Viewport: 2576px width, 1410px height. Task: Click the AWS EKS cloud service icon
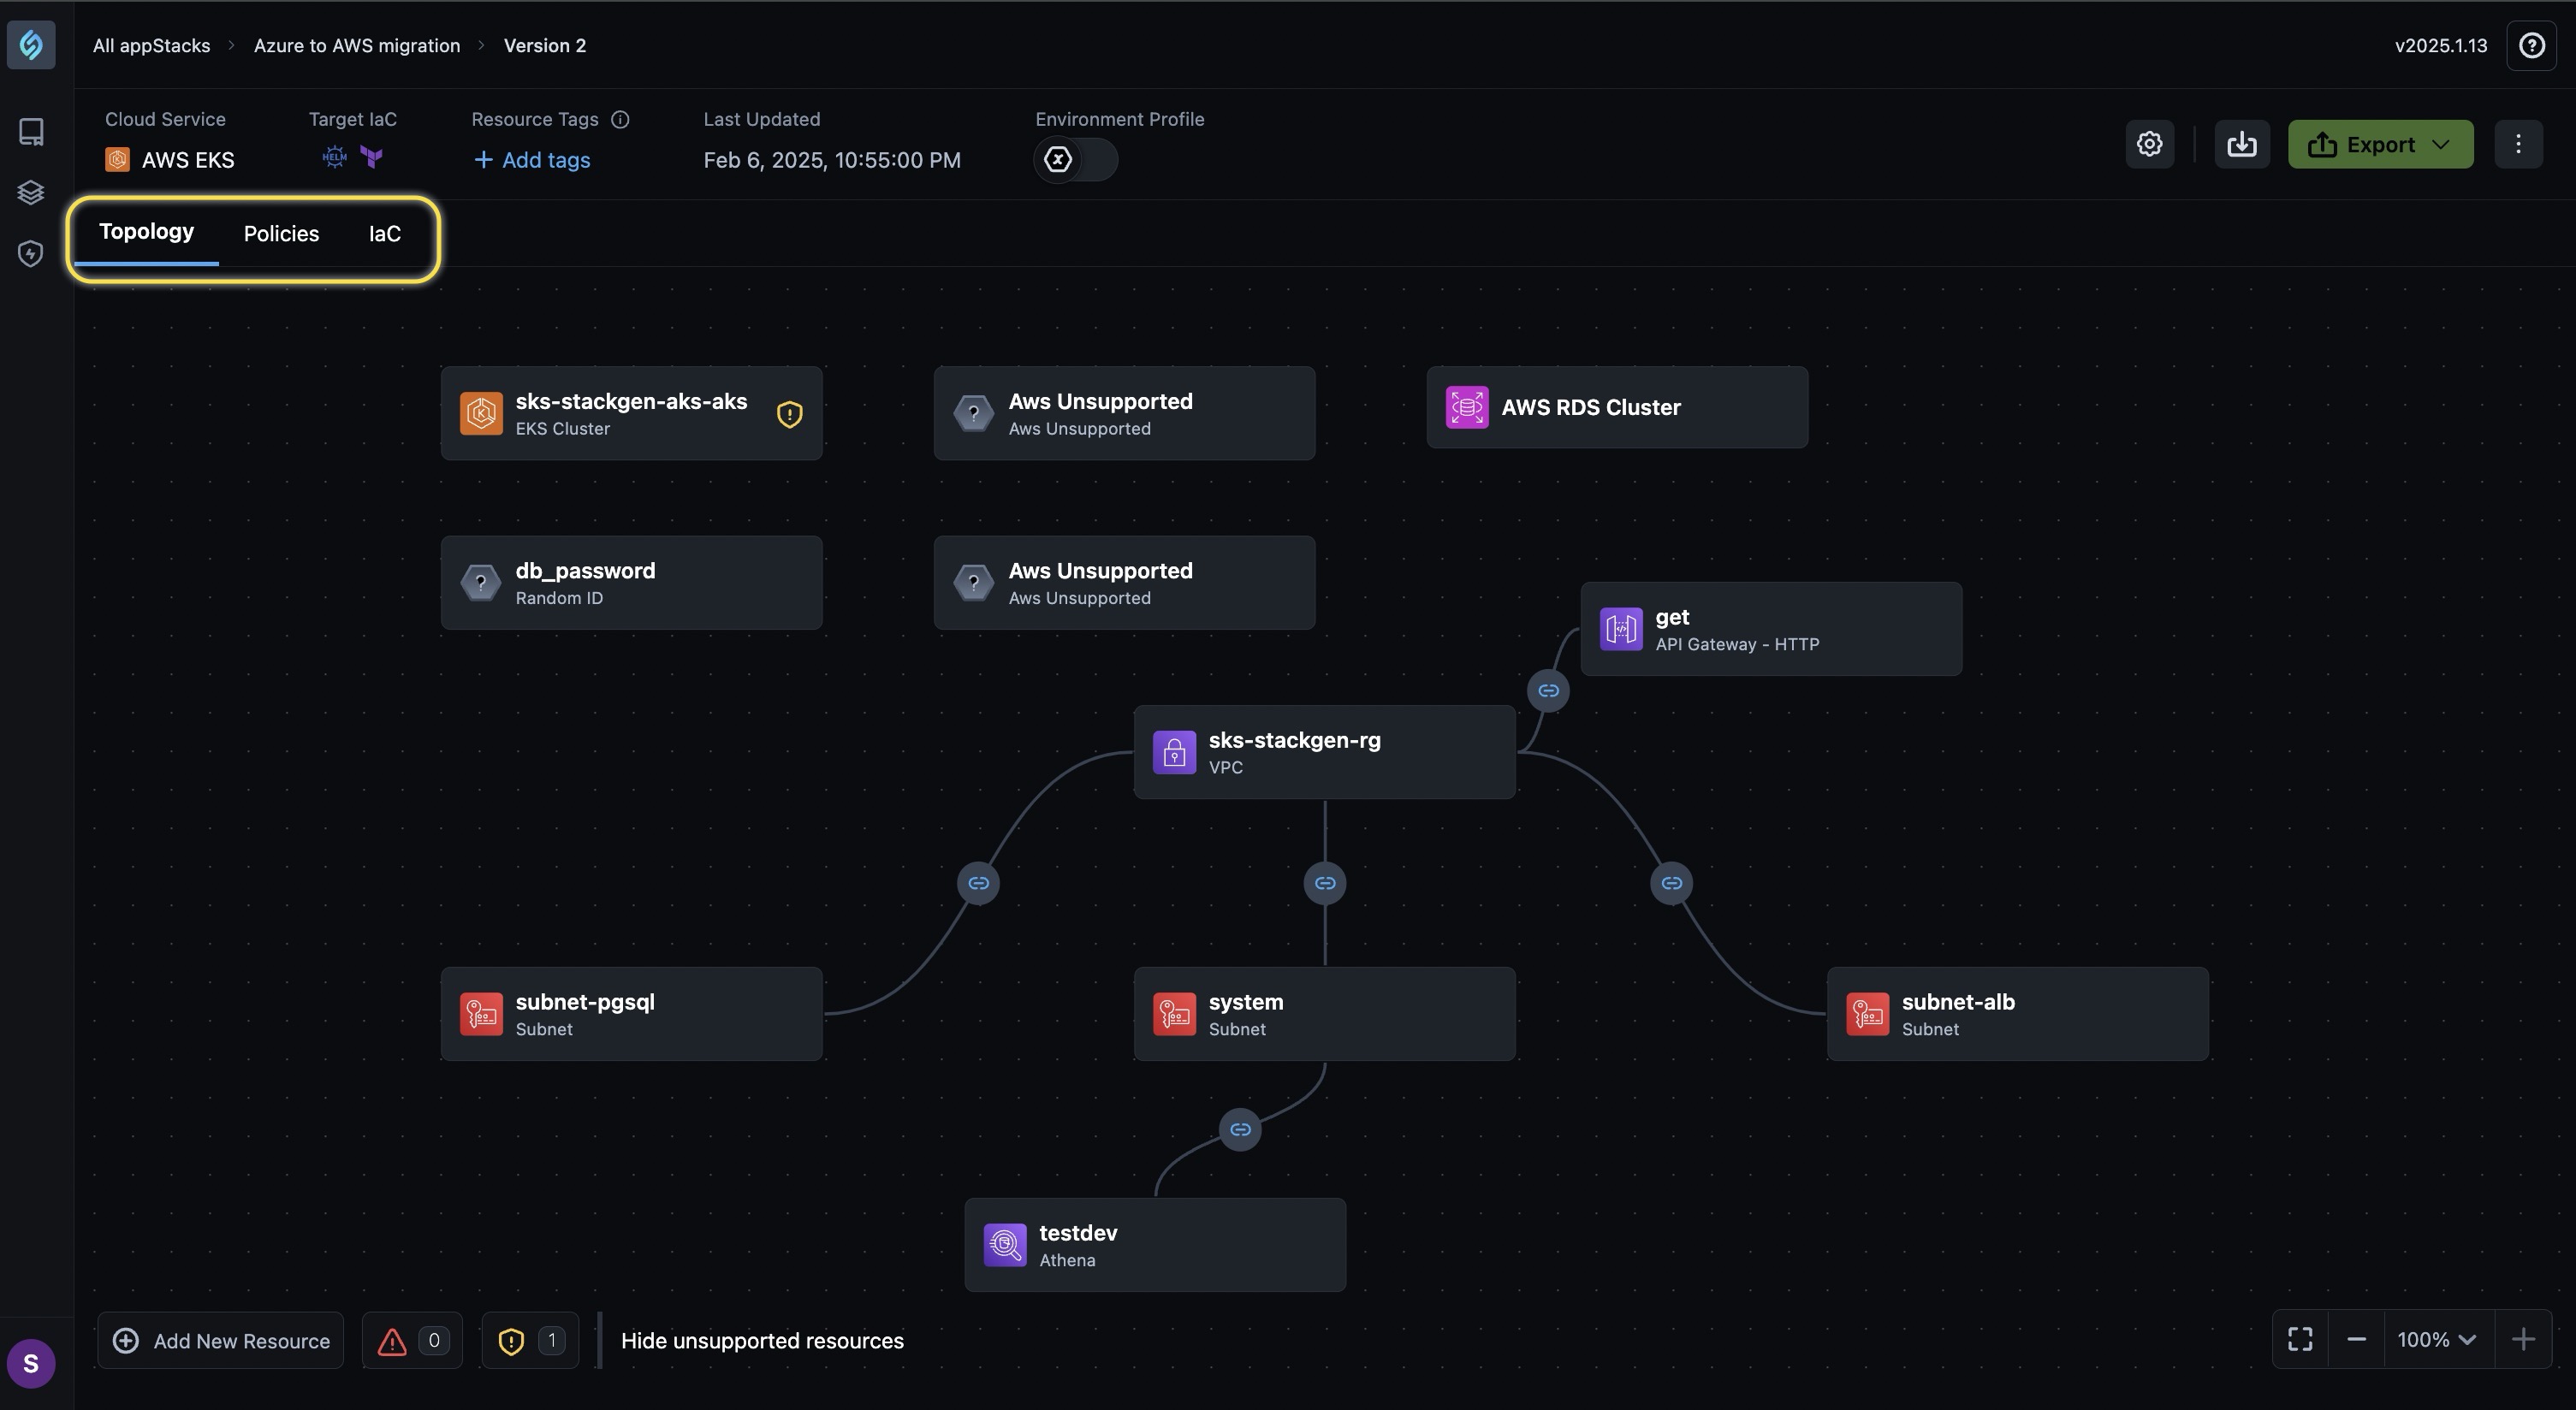[x=117, y=159]
